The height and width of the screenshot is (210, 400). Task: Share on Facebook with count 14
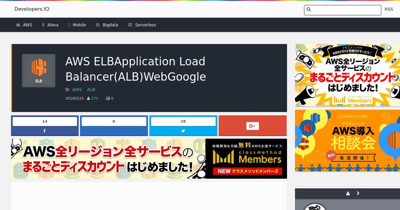pyautogui.click(x=45, y=126)
